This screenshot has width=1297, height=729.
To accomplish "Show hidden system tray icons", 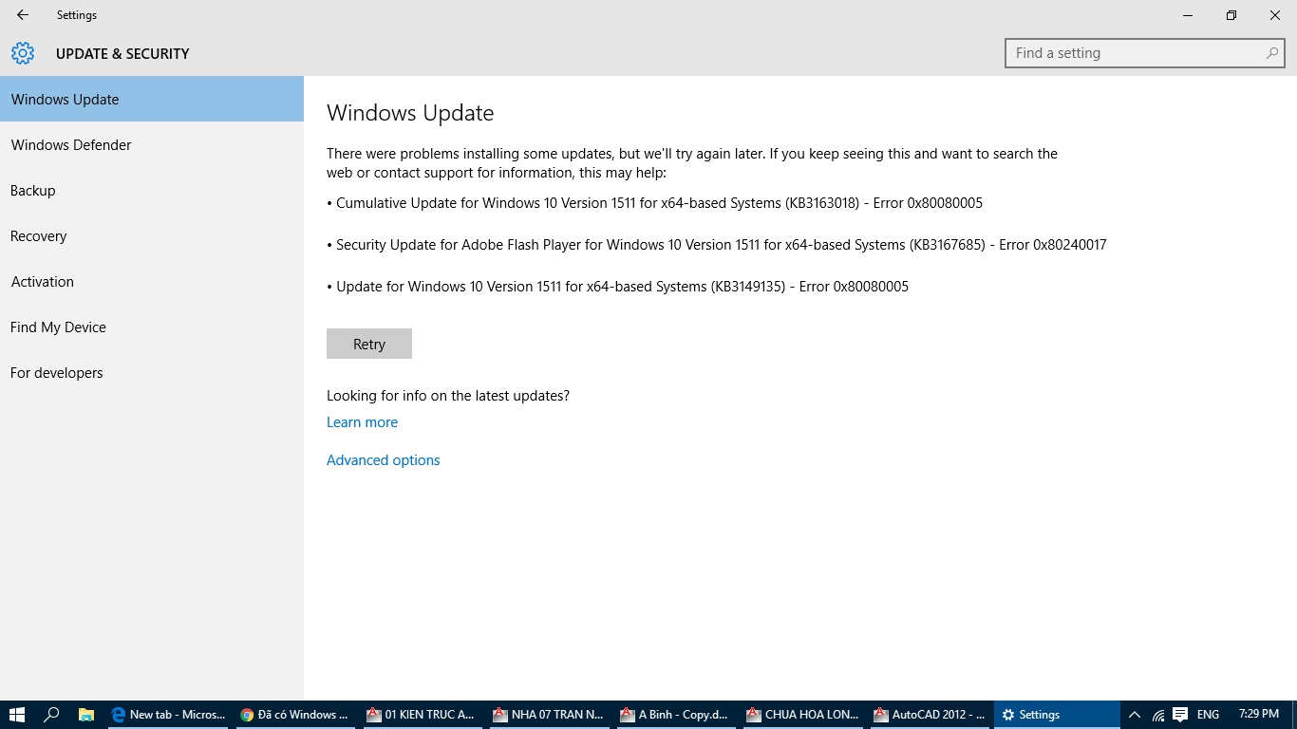I will [1134, 715].
